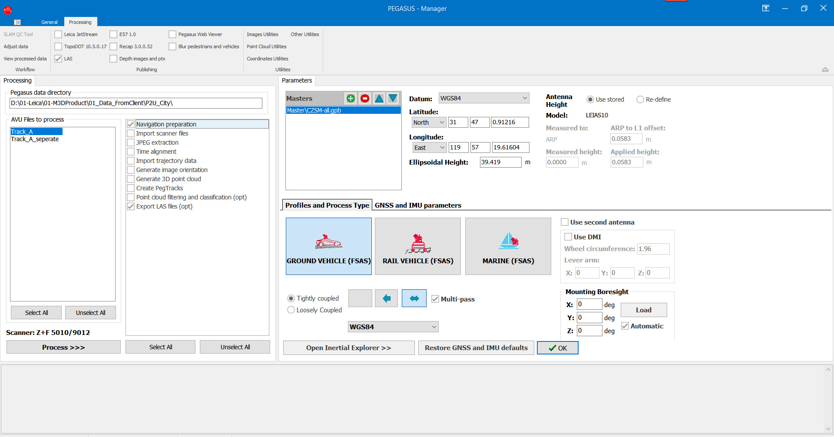Move master down with the down-arrow icon

tap(393, 99)
